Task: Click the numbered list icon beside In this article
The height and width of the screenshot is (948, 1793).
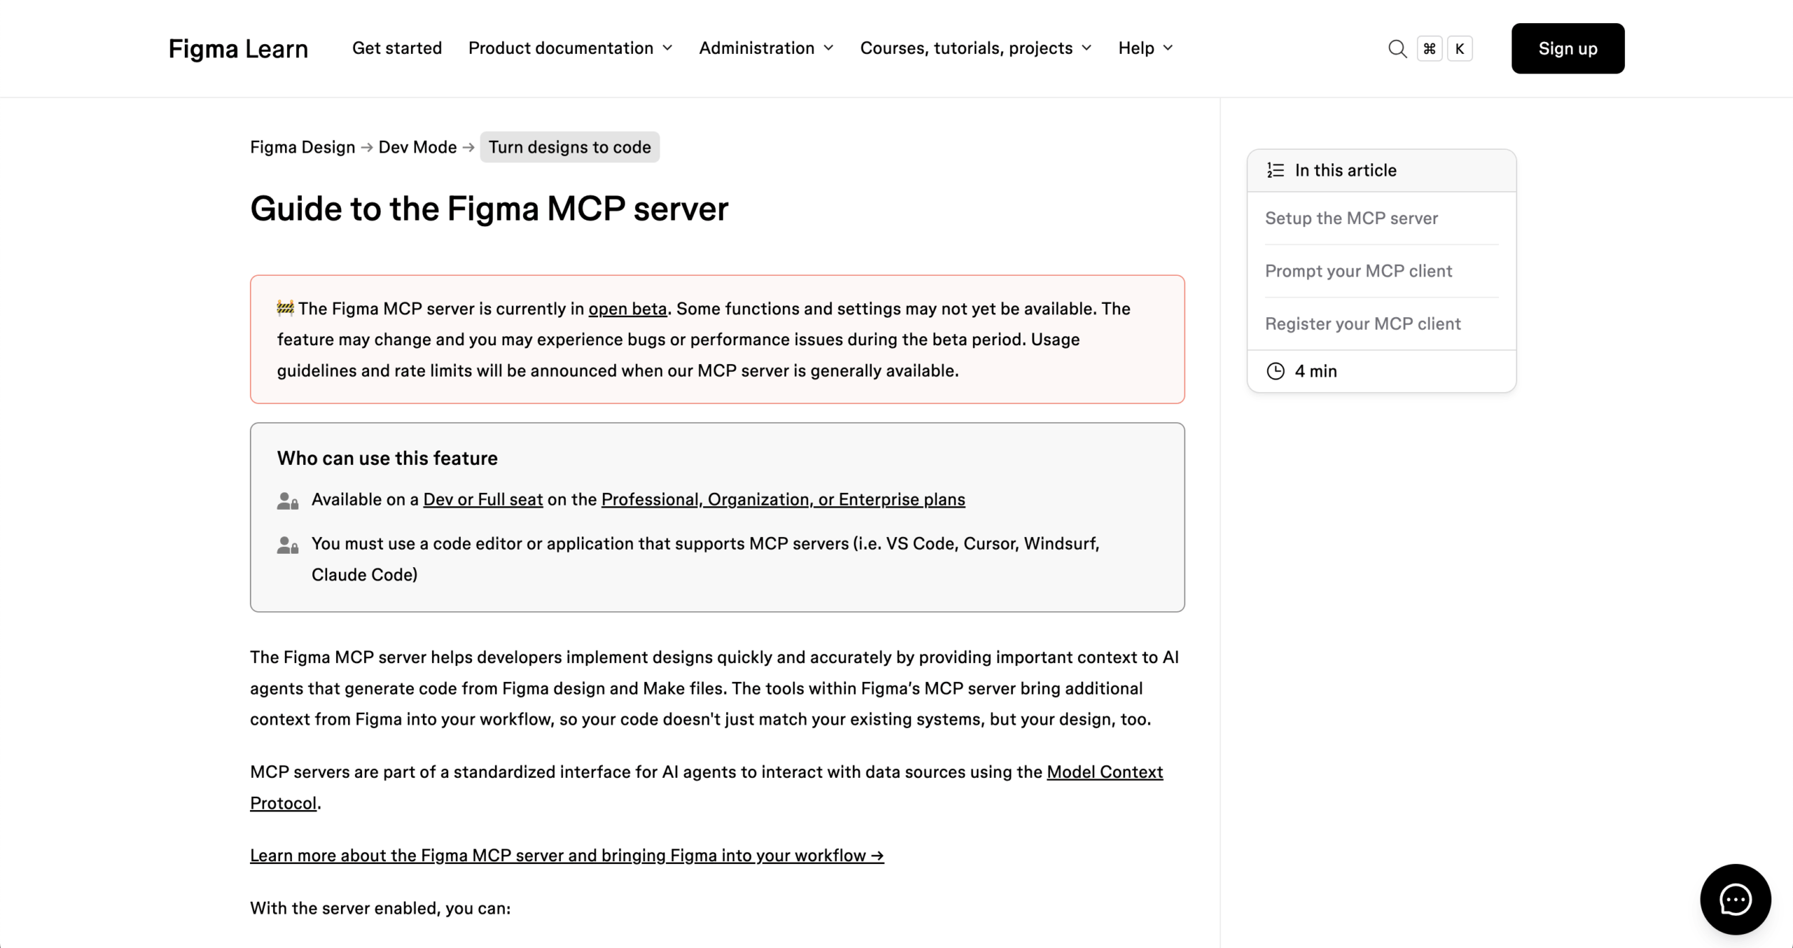Action: pyautogui.click(x=1275, y=170)
